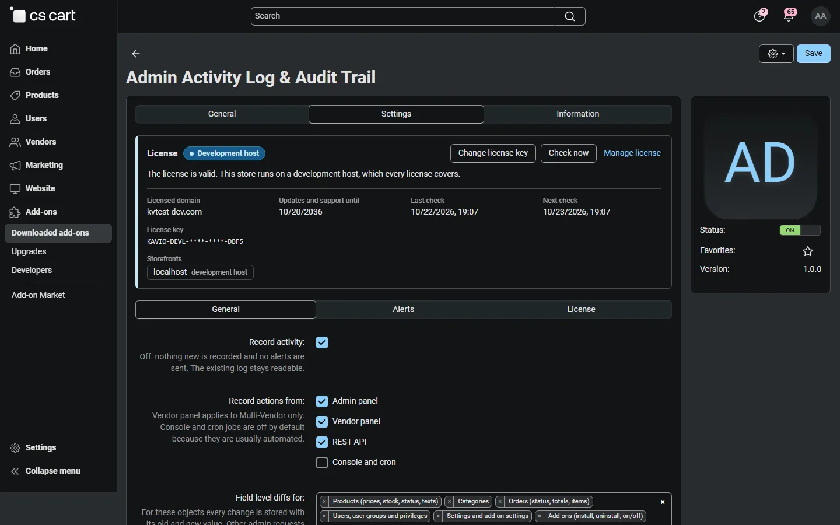
Task: Remove the Users, user groups and privileges tag
Action: [x=325, y=516]
